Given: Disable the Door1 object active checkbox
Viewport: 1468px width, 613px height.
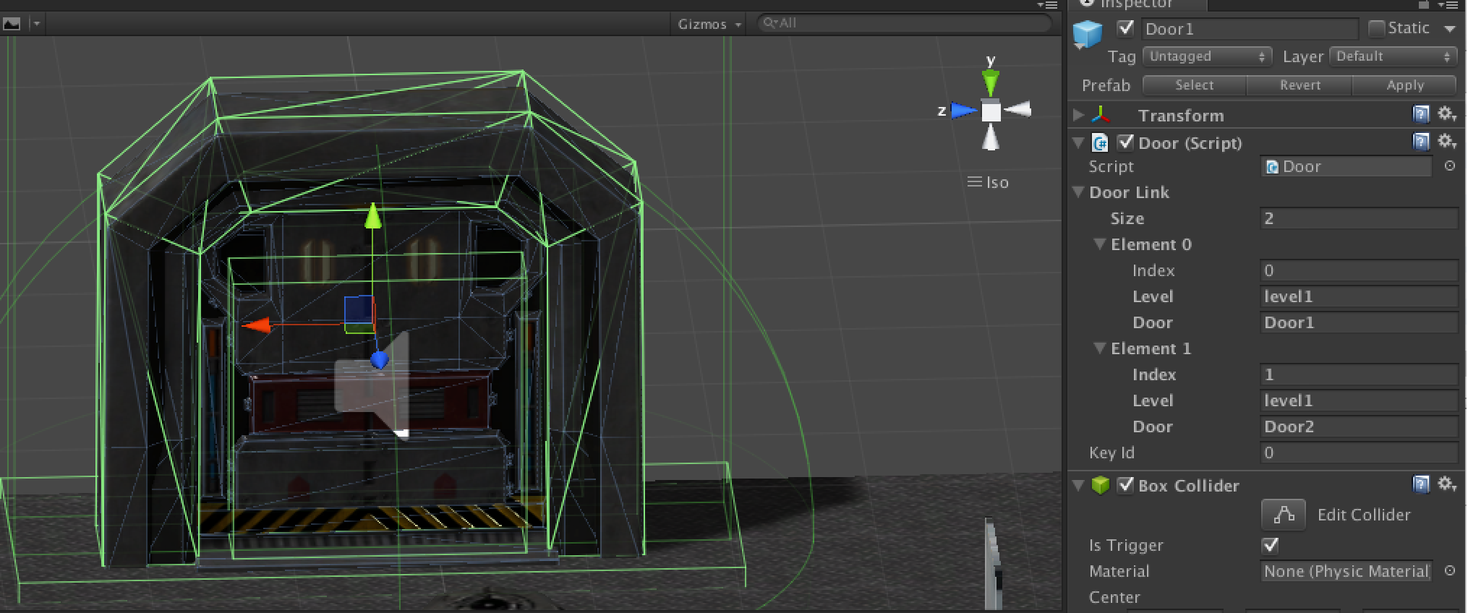Looking at the screenshot, I should pyautogui.click(x=1125, y=28).
